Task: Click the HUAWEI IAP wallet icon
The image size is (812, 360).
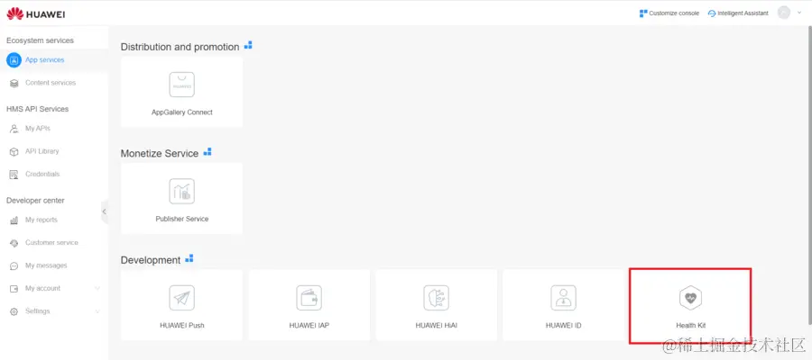Action: pyautogui.click(x=309, y=298)
